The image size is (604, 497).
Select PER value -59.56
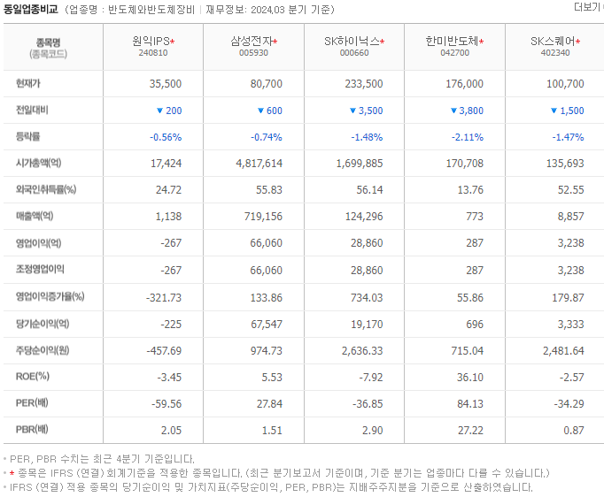click(x=166, y=404)
